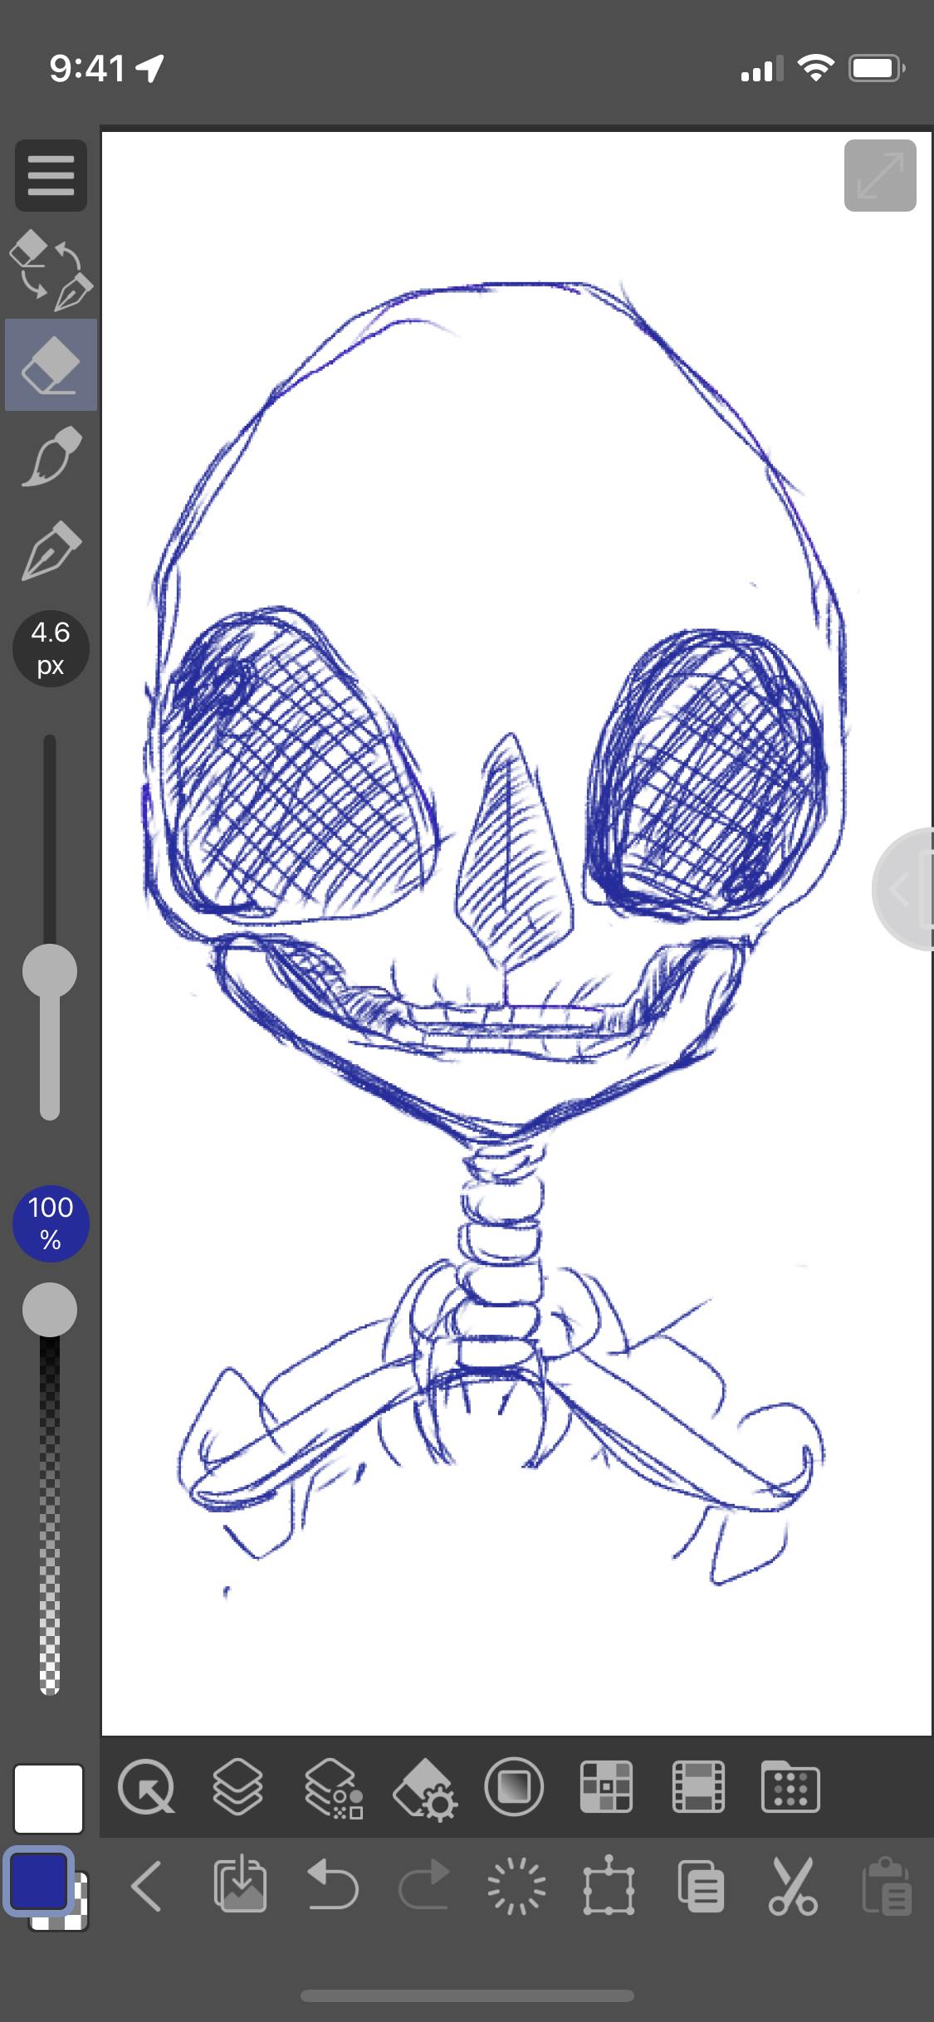Open the animation timeline film icon

[698, 1787]
